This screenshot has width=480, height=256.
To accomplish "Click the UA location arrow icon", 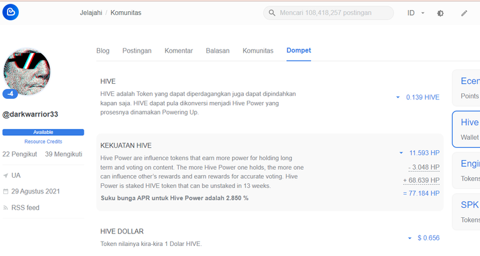I will tap(6, 176).
